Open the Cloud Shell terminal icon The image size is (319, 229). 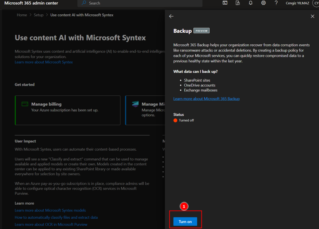(225, 3)
